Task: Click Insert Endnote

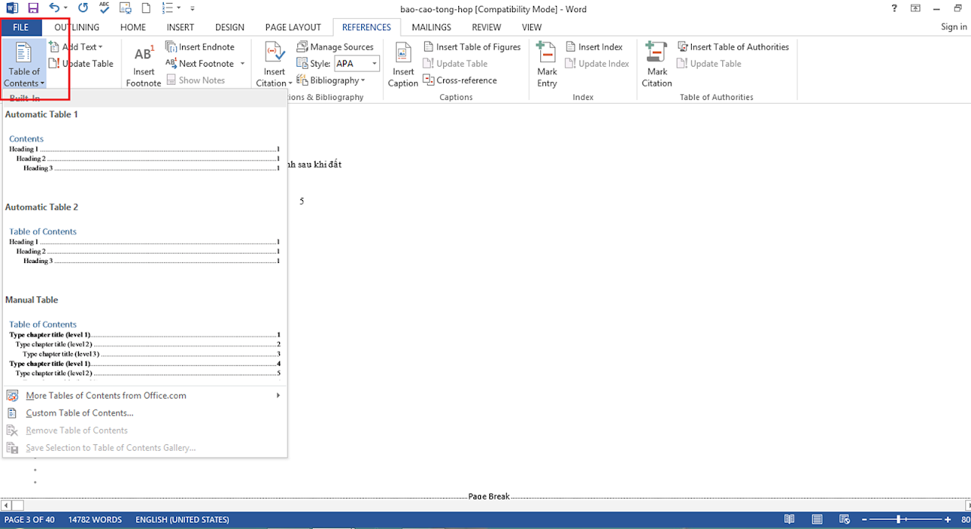Action: 200,47
